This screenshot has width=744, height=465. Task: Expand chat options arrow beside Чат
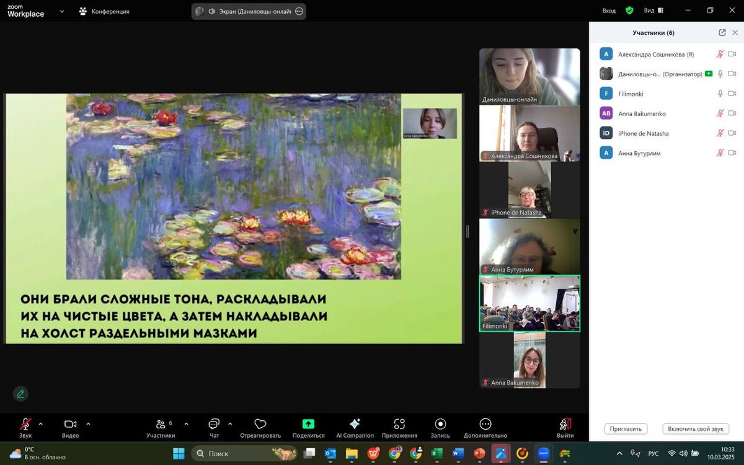coord(230,424)
